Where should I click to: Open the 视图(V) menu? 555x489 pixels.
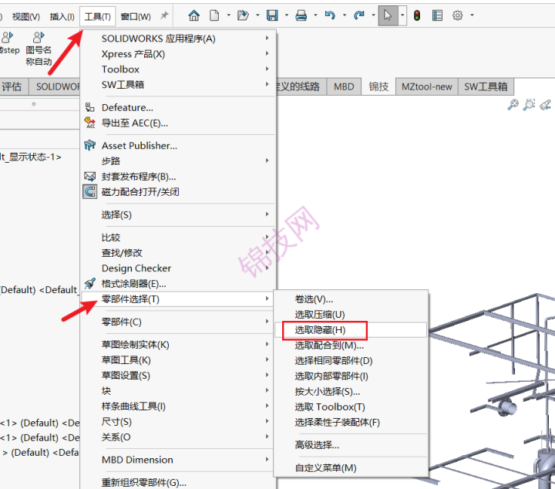26,17
